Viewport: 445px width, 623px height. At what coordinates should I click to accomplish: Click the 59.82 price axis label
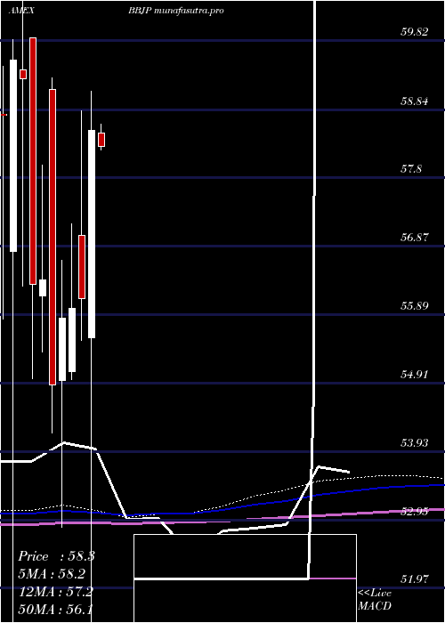point(415,32)
